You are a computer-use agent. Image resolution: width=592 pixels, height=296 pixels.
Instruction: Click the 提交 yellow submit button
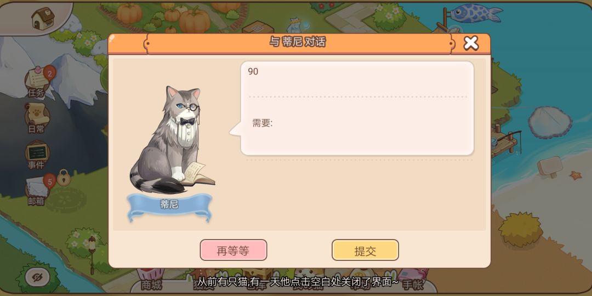[x=365, y=250]
